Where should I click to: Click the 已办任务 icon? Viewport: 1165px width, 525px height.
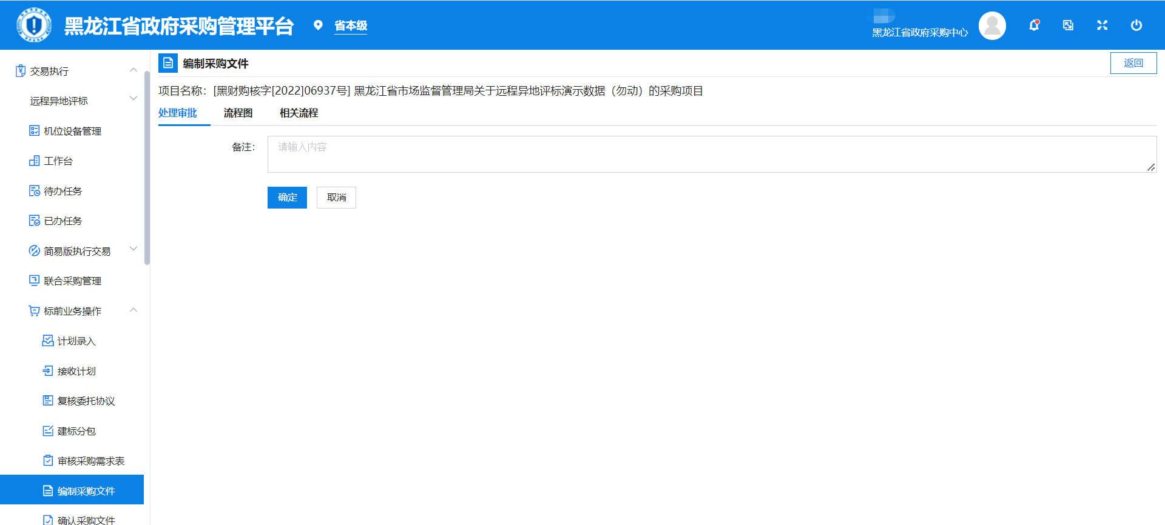[x=35, y=220]
